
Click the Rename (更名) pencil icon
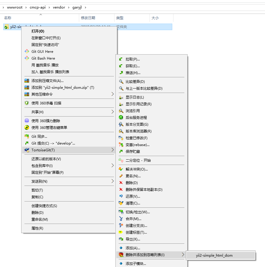(121, 176)
